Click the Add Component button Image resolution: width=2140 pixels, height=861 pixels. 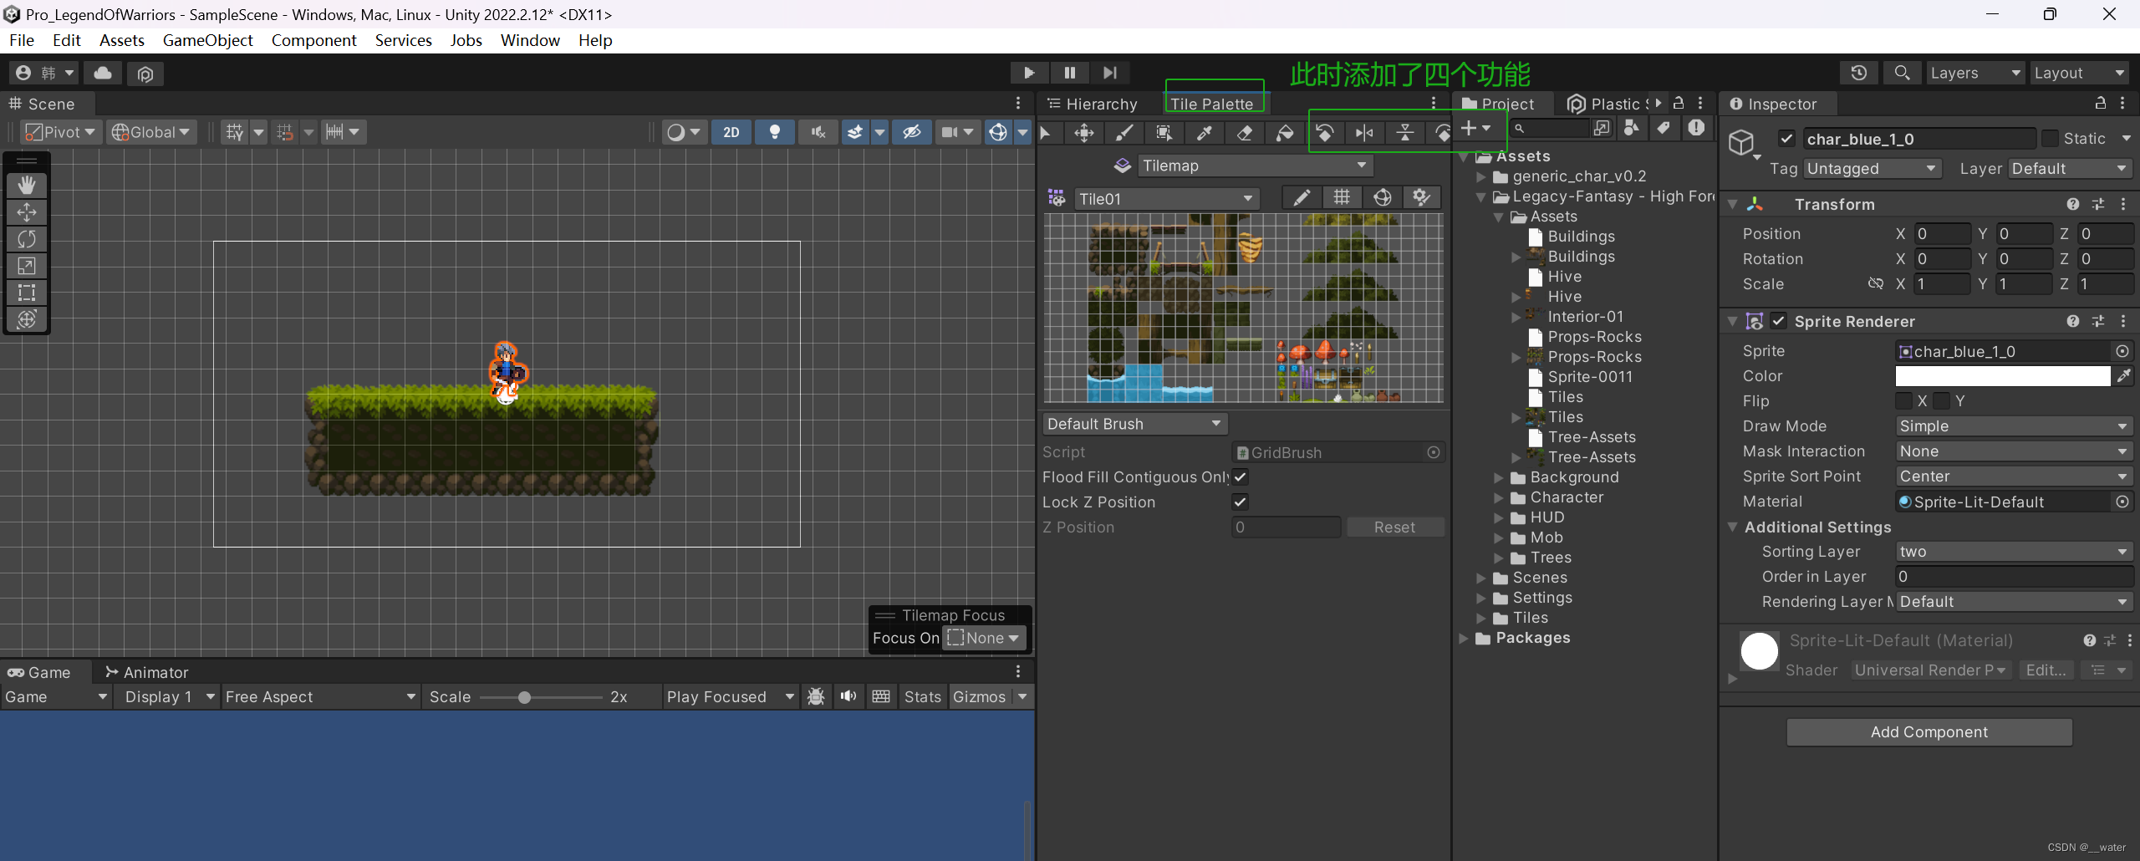coord(1929,732)
